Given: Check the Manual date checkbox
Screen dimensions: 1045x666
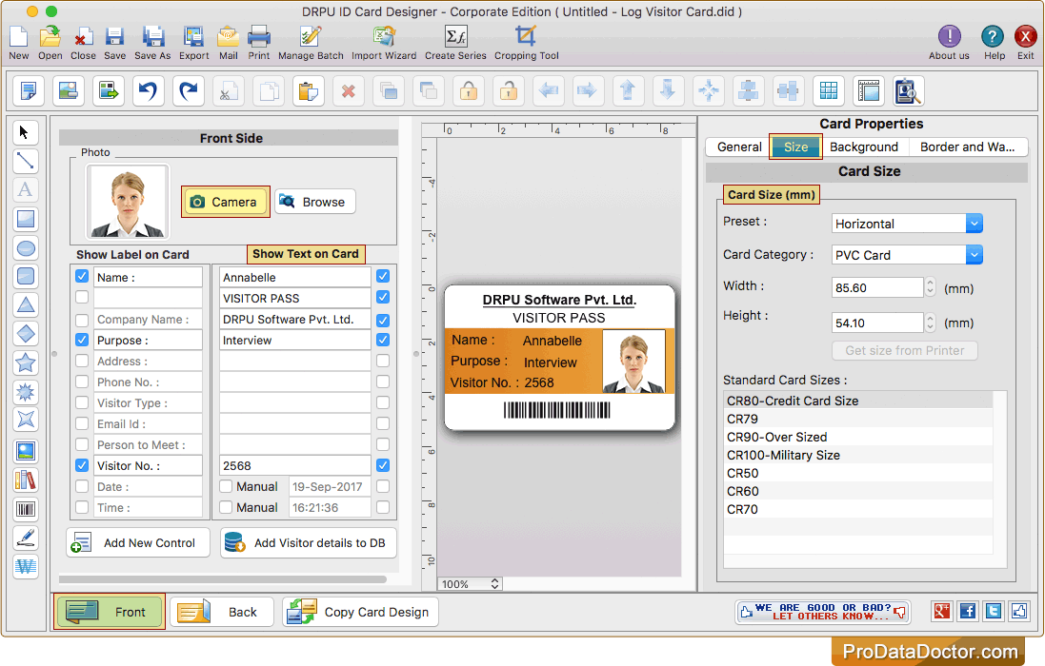Looking at the screenshot, I should coord(226,486).
